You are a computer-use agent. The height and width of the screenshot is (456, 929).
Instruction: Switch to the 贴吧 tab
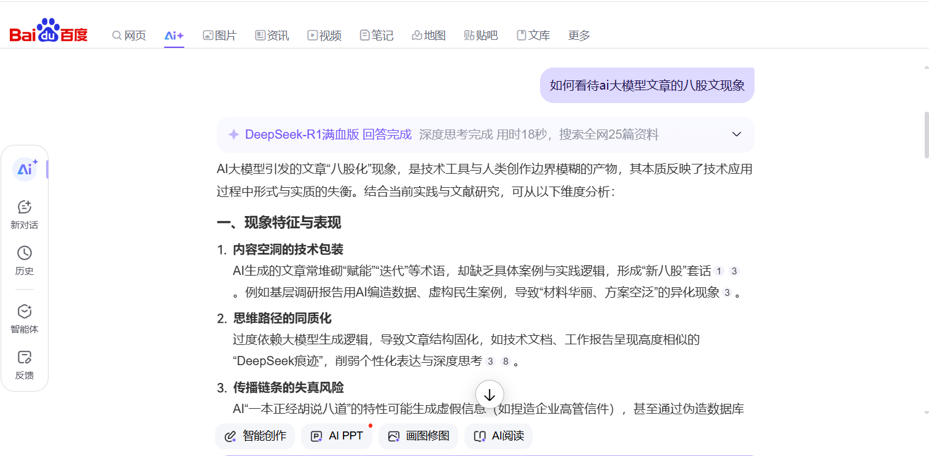pyautogui.click(x=481, y=36)
